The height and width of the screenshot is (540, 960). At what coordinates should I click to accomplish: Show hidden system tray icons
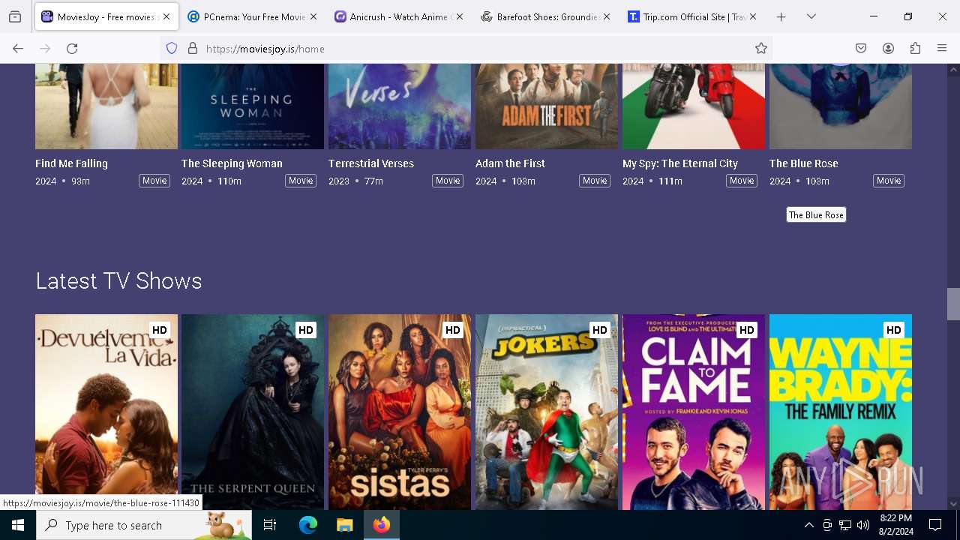[x=808, y=525]
